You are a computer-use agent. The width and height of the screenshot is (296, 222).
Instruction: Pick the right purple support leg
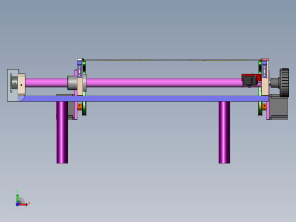224,132
